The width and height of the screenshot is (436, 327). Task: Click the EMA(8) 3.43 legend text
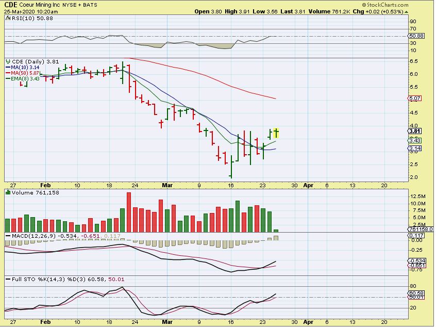pyautogui.click(x=25, y=78)
